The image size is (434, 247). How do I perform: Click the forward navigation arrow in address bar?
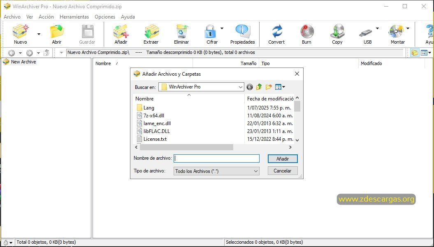click(x=30, y=53)
